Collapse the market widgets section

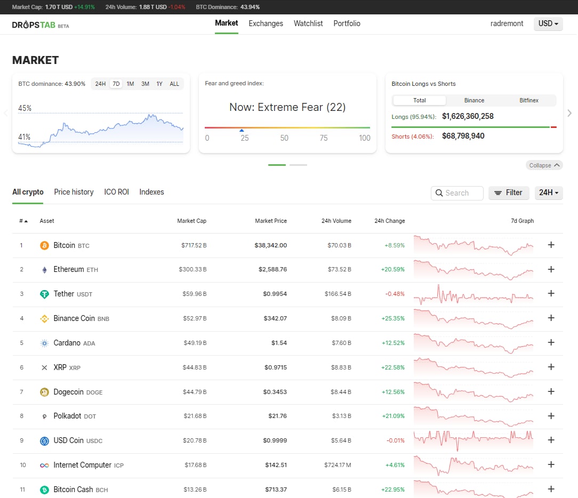pyautogui.click(x=544, y=165)
